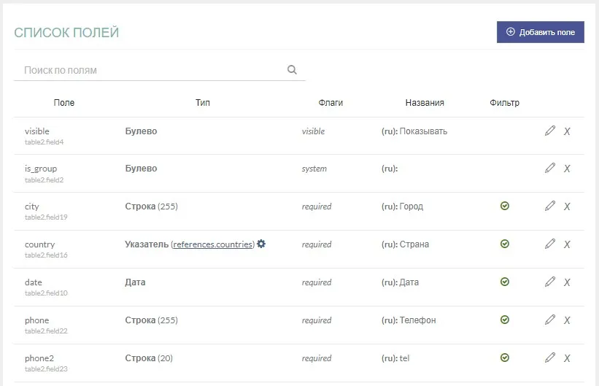
Task: Toggle the filter checkmark for country field
Action: (505, 244)
